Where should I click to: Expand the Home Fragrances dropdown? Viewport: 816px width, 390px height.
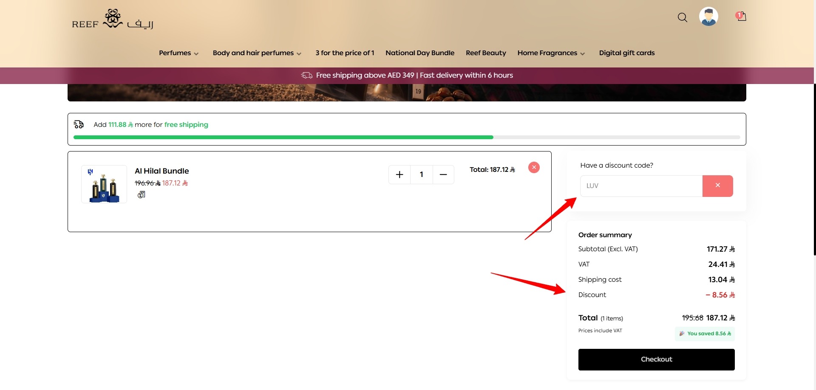click(551, 53)
